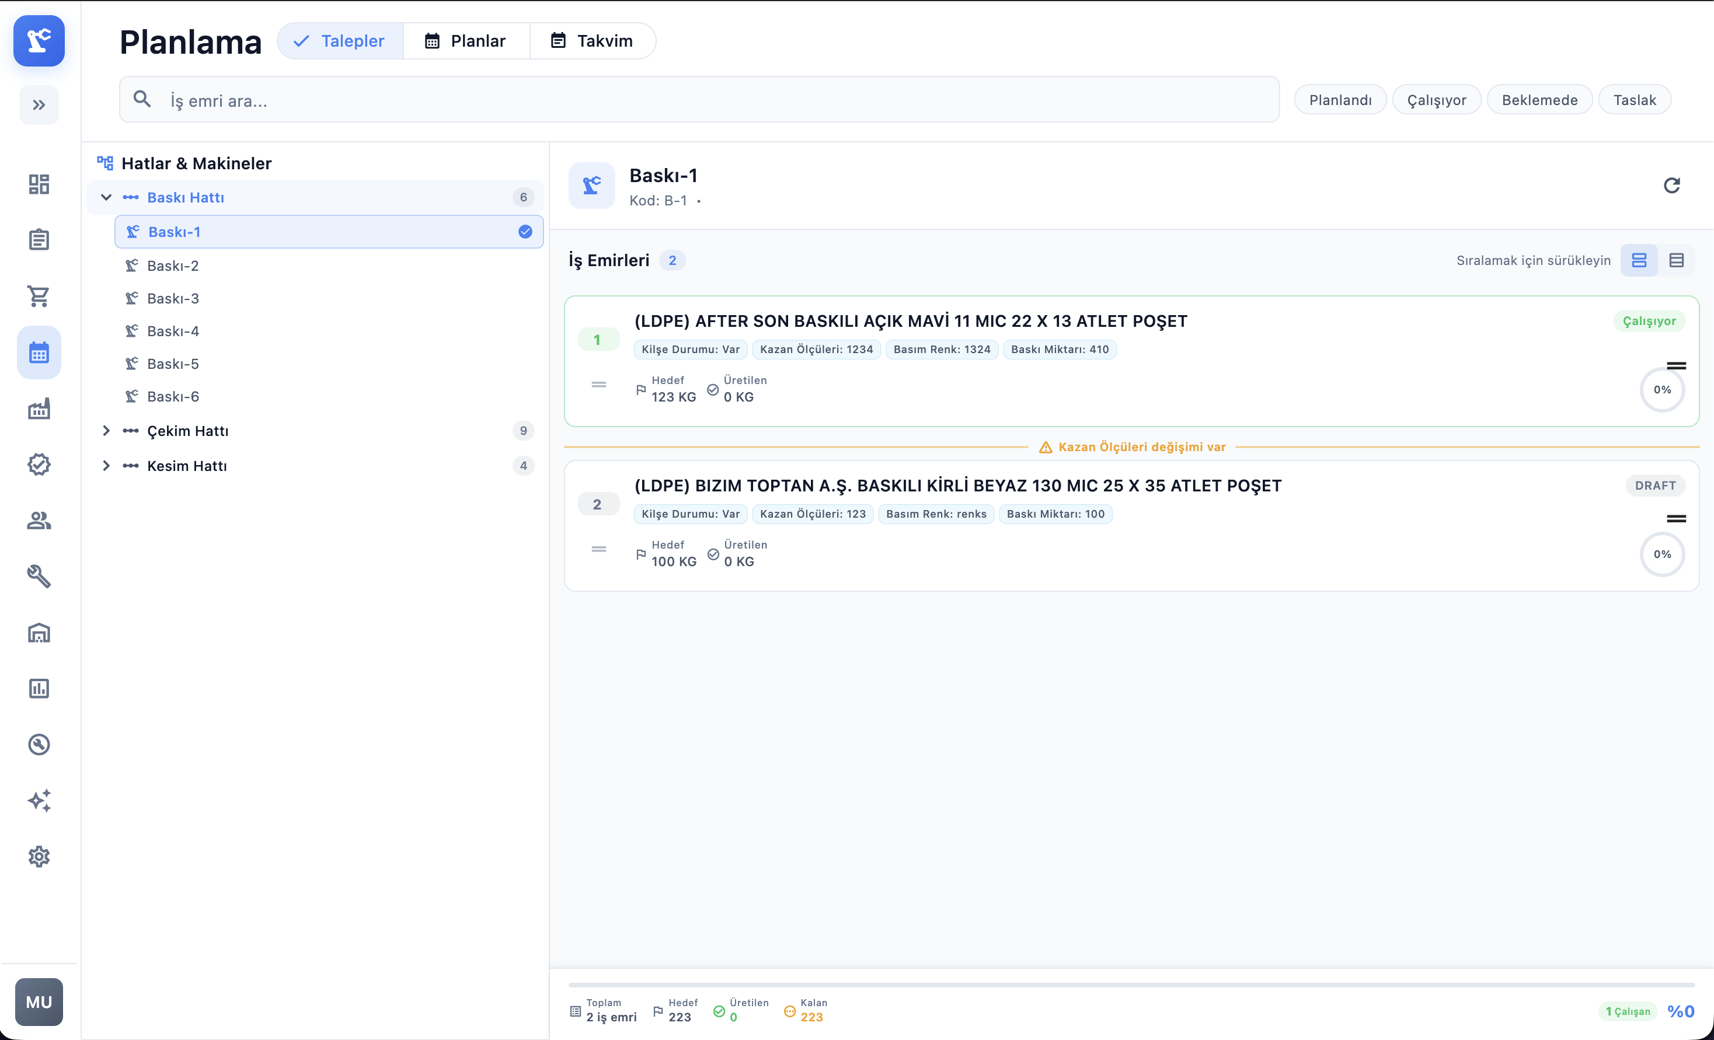Toggle the Çalışıyor status filter

(x=1437, y=100)
